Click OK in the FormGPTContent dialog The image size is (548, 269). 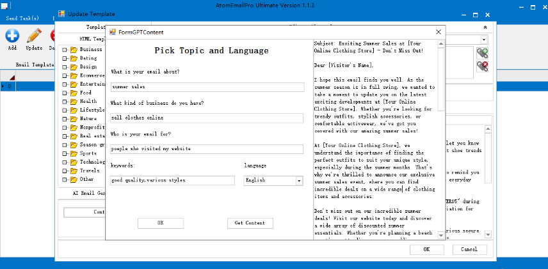coord(161,223)
